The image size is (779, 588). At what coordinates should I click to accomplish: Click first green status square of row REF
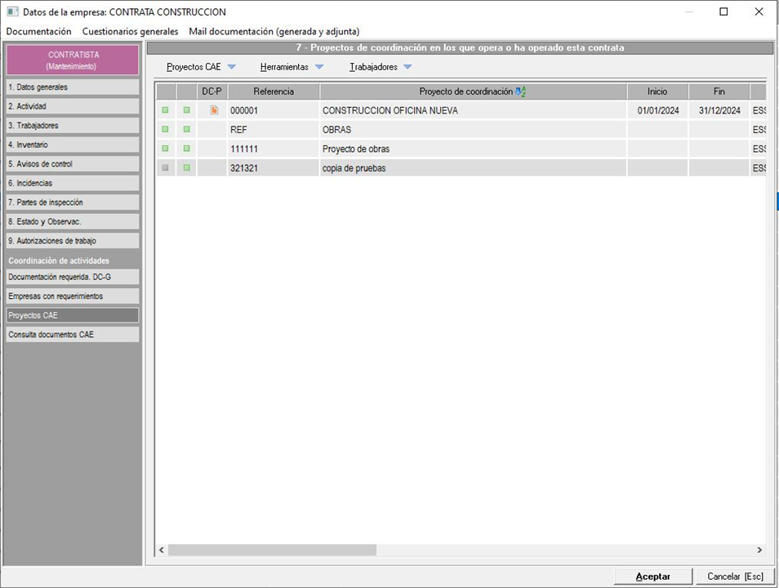click(166, 130)
